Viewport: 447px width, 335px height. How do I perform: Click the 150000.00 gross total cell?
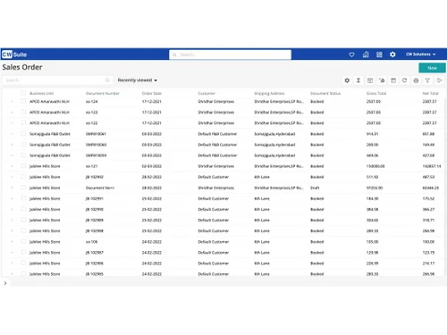tap(375, 166)
